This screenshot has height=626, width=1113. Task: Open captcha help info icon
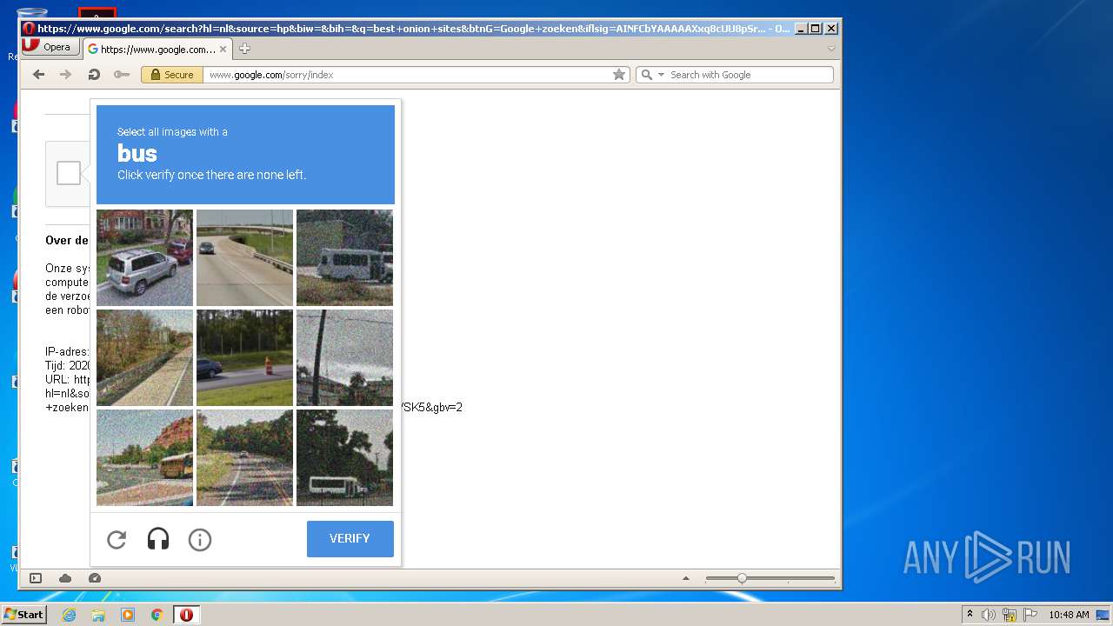coord(200,540)
